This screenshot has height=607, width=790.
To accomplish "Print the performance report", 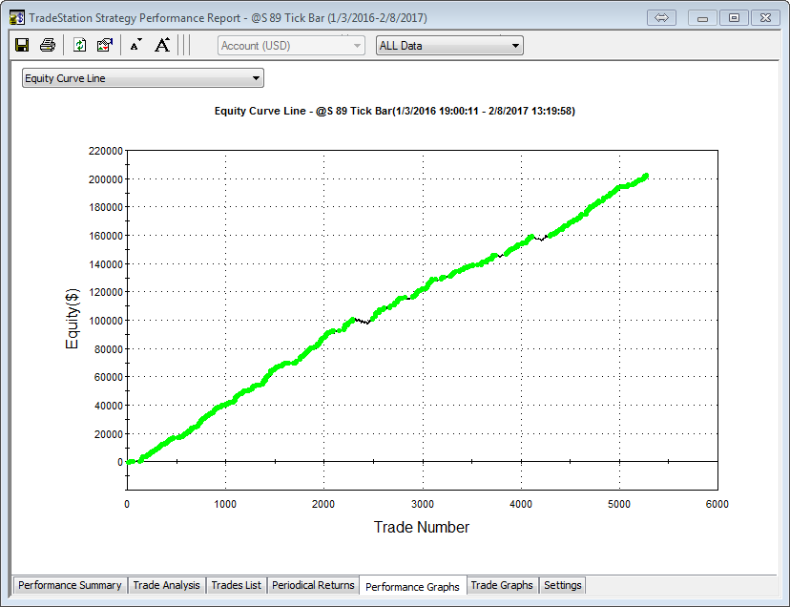I will (48, 45).
